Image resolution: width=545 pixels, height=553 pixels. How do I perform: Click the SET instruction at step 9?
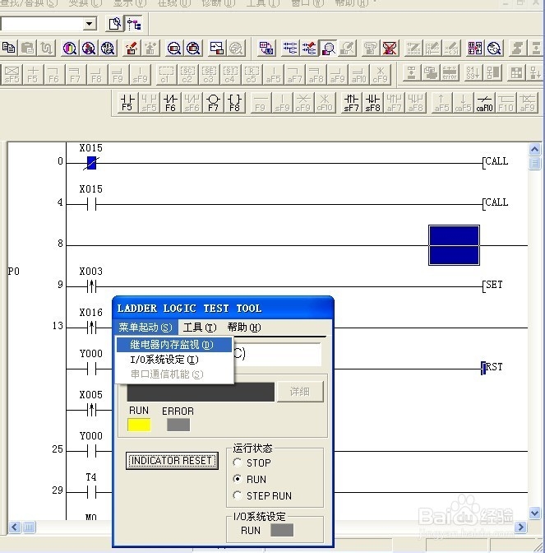(x=492, y=285)
